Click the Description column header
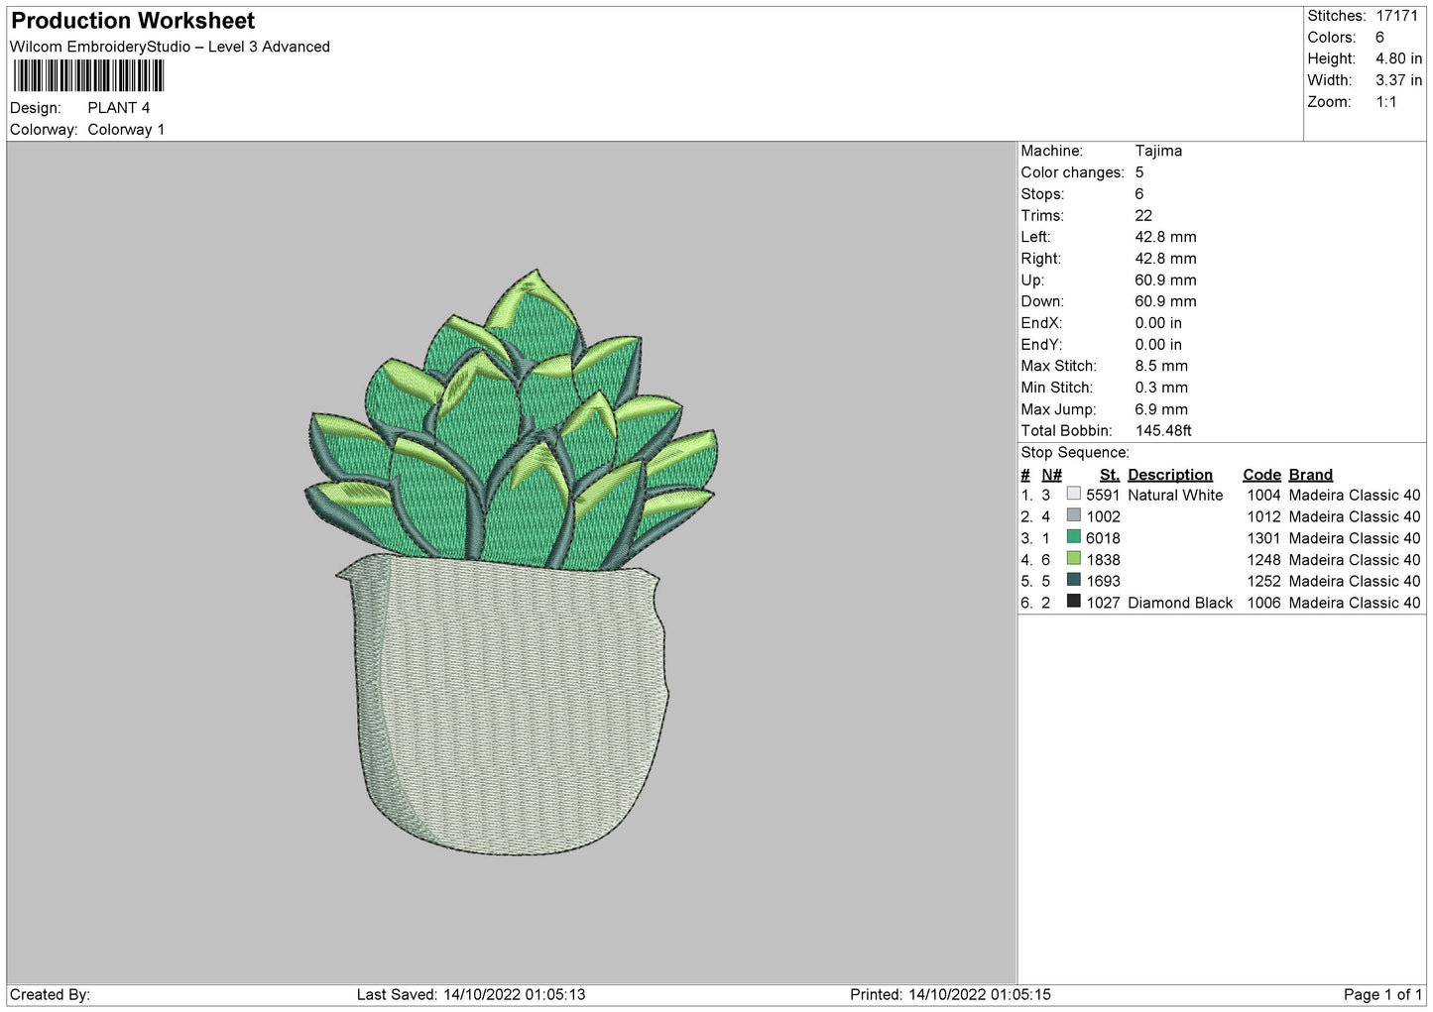Screen dimensions: 1433x1012 pos(1170,475)
